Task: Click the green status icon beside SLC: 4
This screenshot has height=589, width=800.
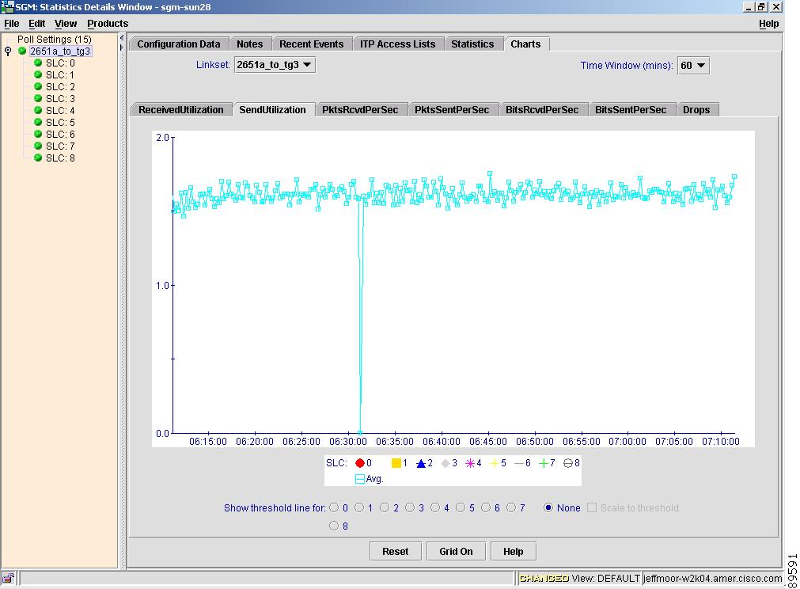Action: (38, 111)
